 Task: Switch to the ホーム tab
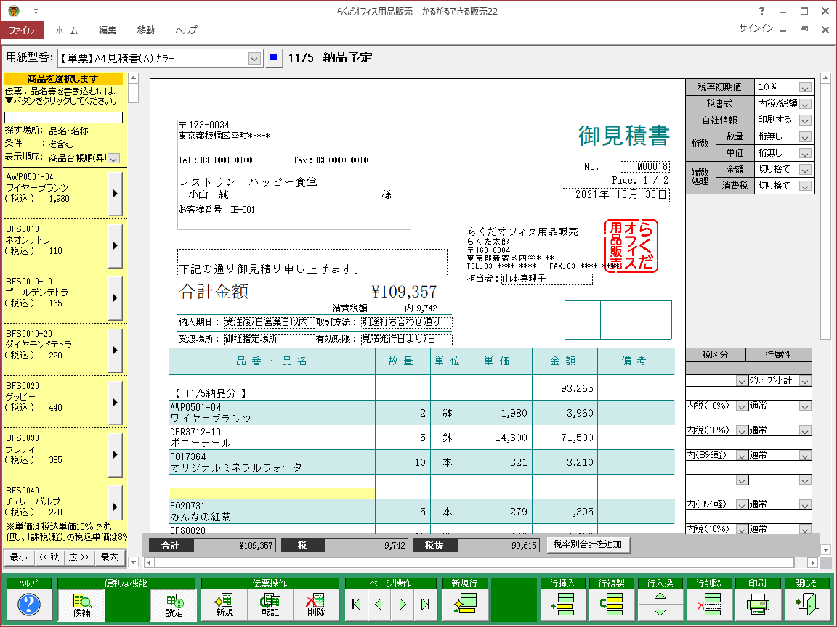66,30
